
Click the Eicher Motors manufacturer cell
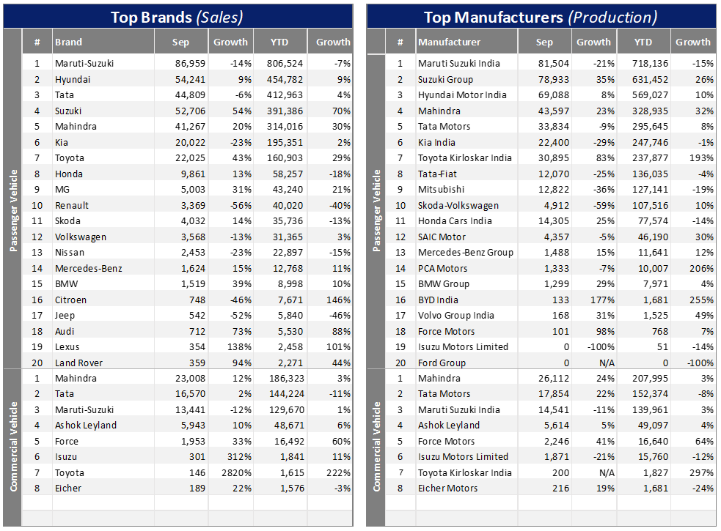[x=448, y=489]
